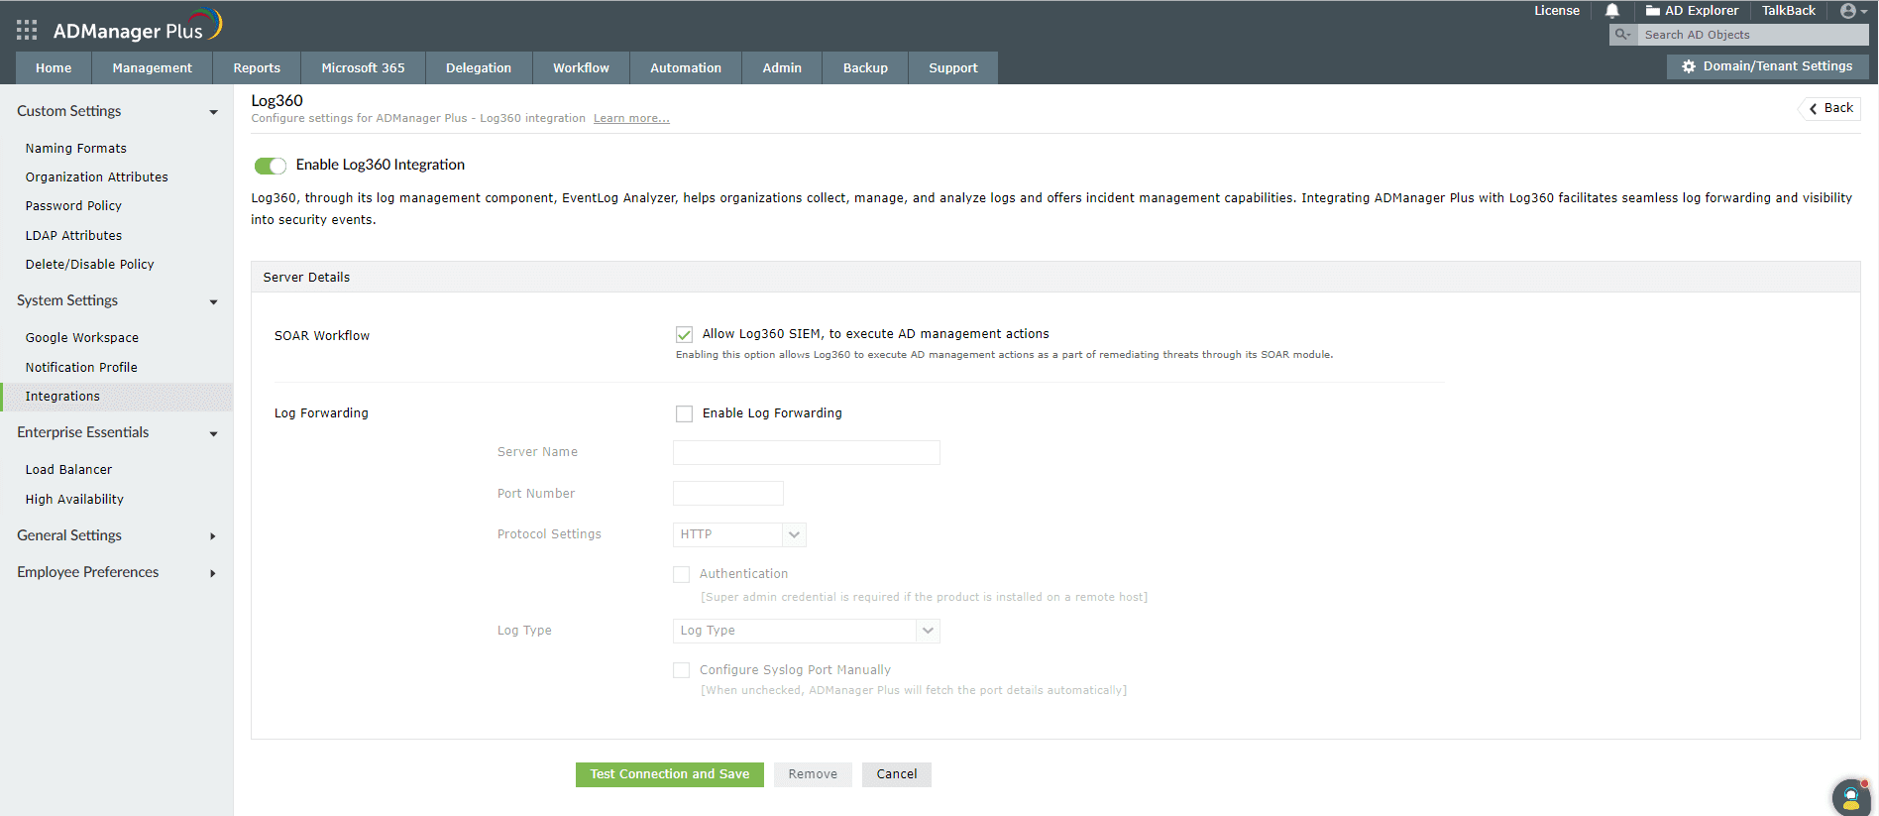Click the Server Name input field

click(806, 453)
